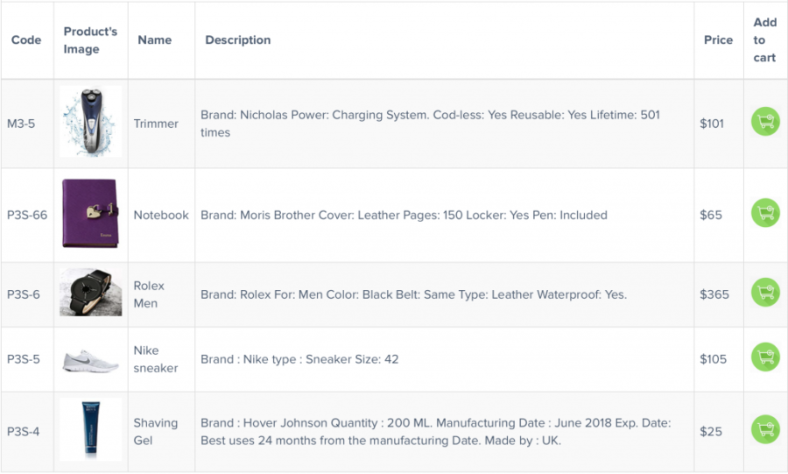
Task: Add Nike sneaker to cart
Action: [765, 357]
